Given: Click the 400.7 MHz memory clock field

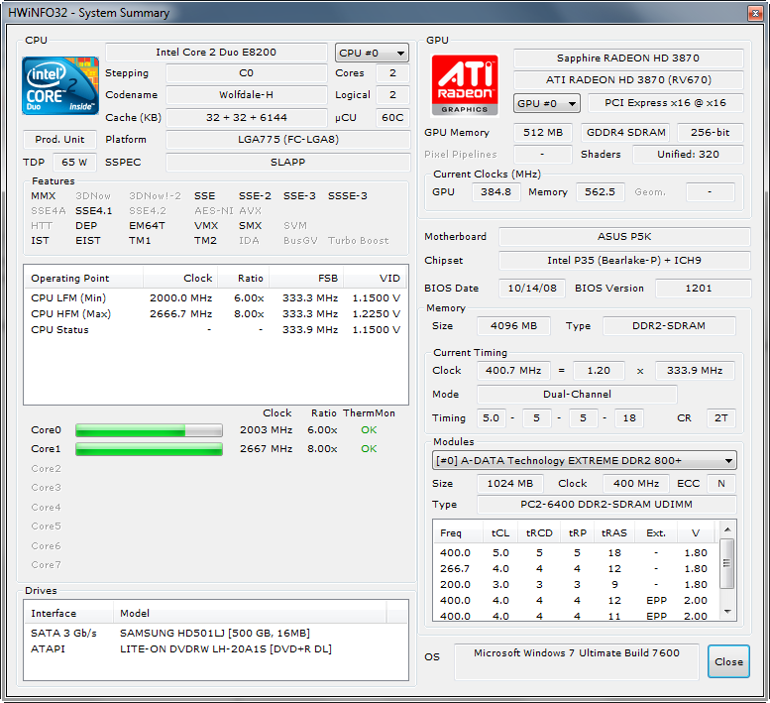Looking at the screenshot, I should (513, 371).
